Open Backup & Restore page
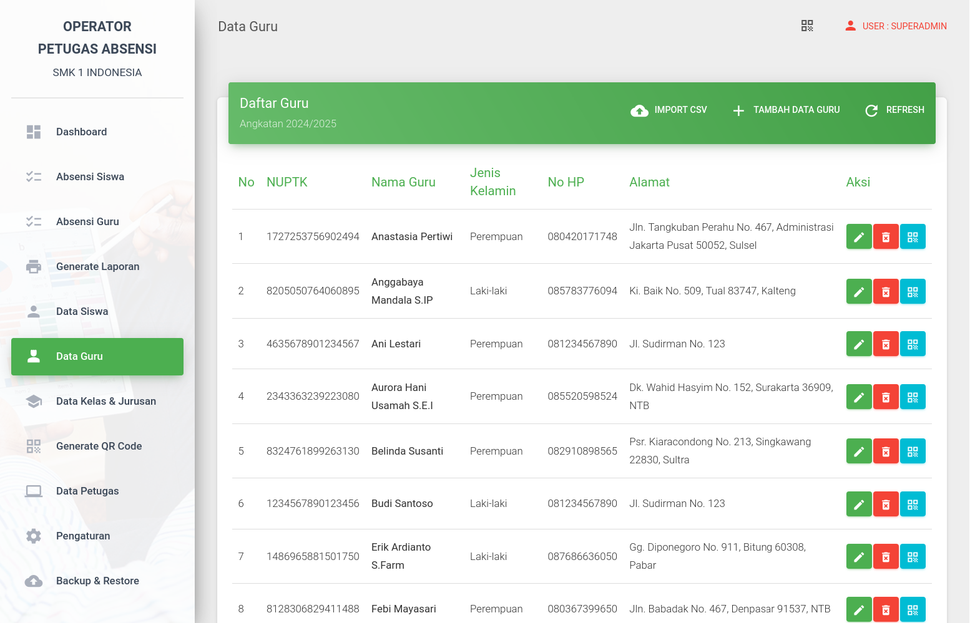The width and height of the screenshot is (970, 623). click(97, 581)
